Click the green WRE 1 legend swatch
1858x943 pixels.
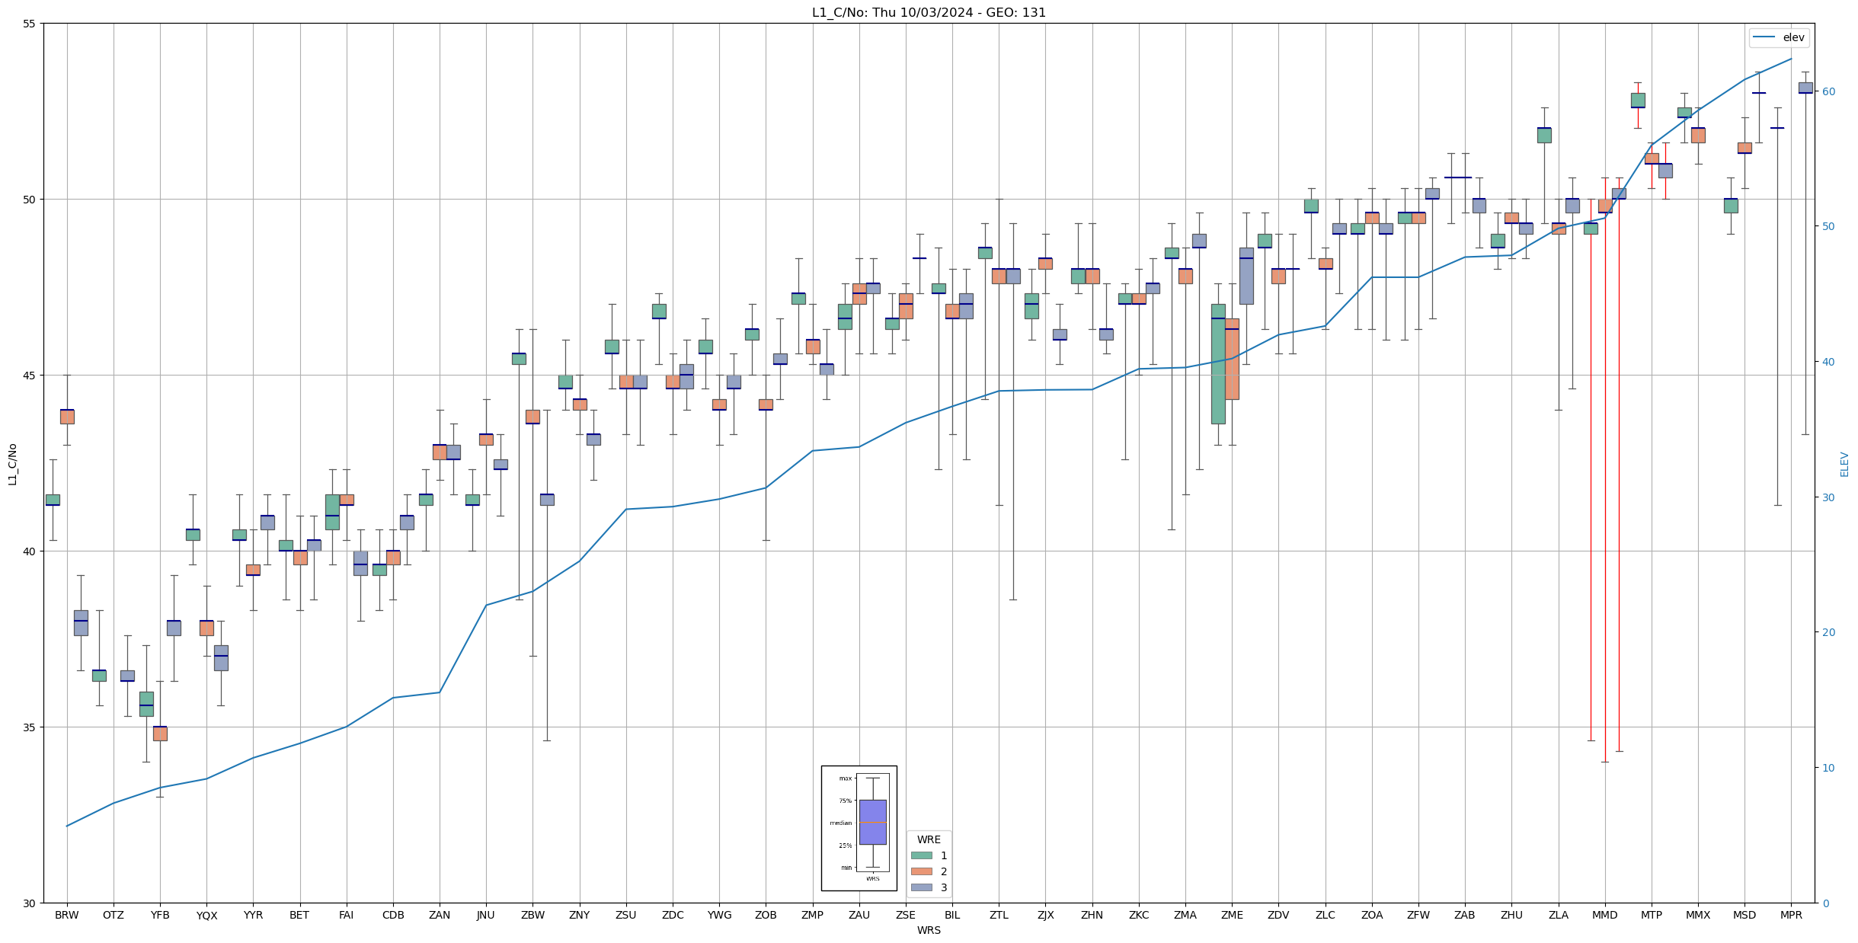921,855
